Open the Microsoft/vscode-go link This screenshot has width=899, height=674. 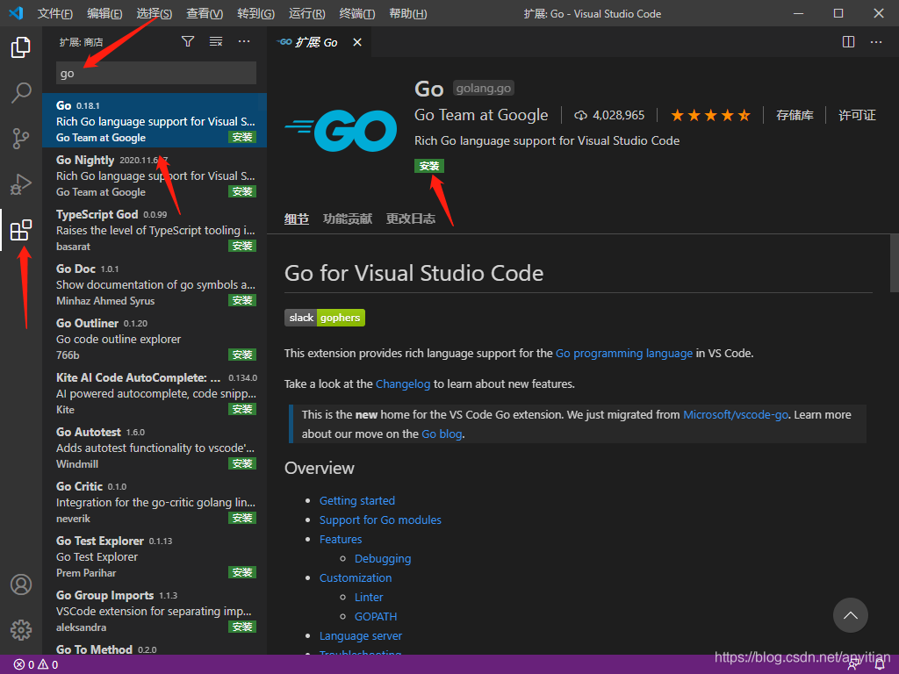click(x=736, y=415)
